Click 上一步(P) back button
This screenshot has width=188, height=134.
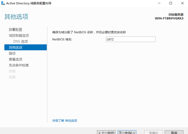pyautogui.click(x=106, y=132)
